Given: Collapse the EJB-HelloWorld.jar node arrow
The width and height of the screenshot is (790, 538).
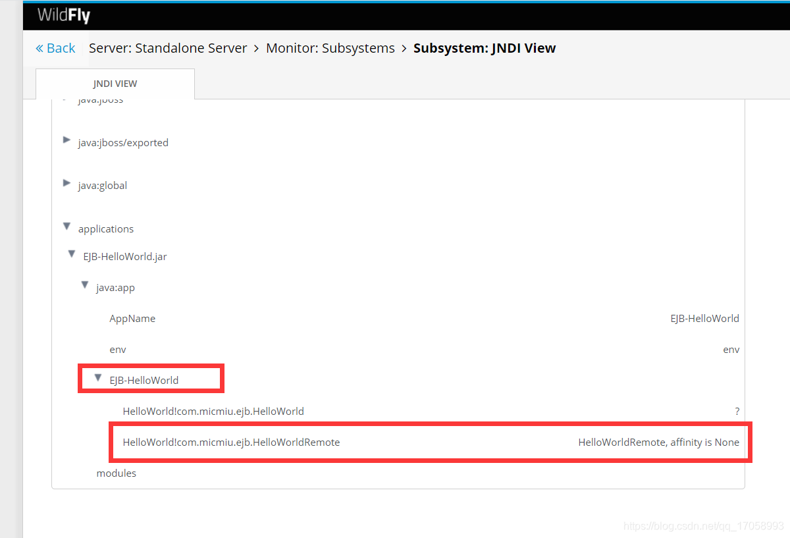Looking at the screenshot, I should coord(72,254).
